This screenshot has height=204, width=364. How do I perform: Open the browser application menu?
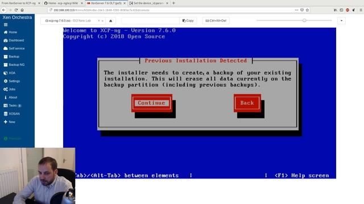pos(361,10)
